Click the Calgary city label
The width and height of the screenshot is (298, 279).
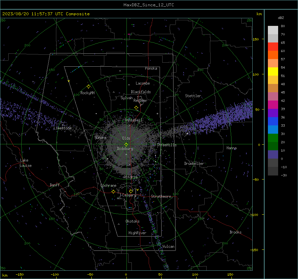point(129,195)
